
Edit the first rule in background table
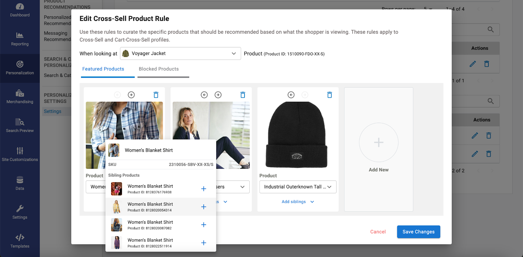tap(473, 64)
